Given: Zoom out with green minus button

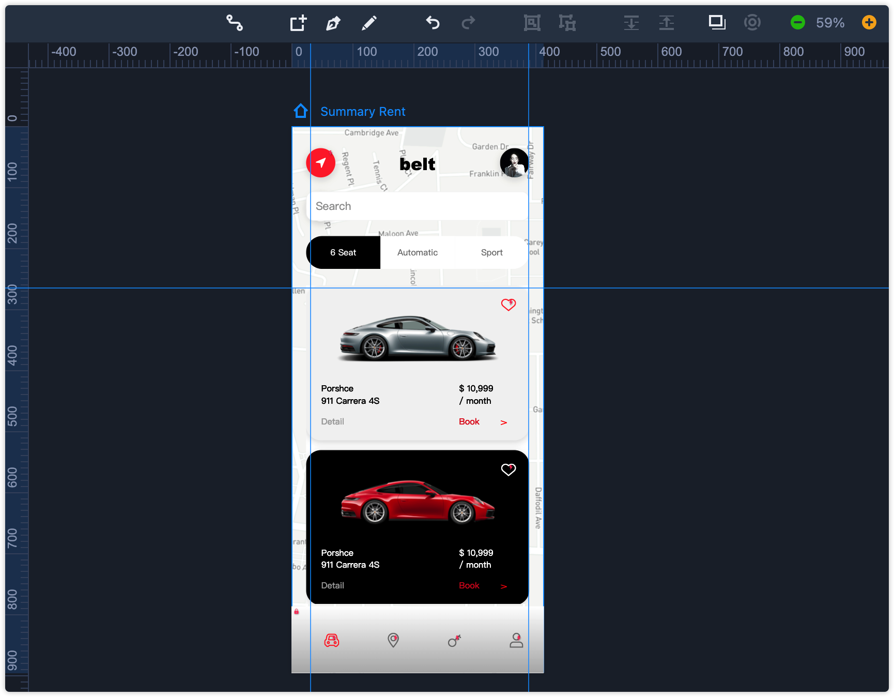Looking at the screenshot, I should click(797, 22).
